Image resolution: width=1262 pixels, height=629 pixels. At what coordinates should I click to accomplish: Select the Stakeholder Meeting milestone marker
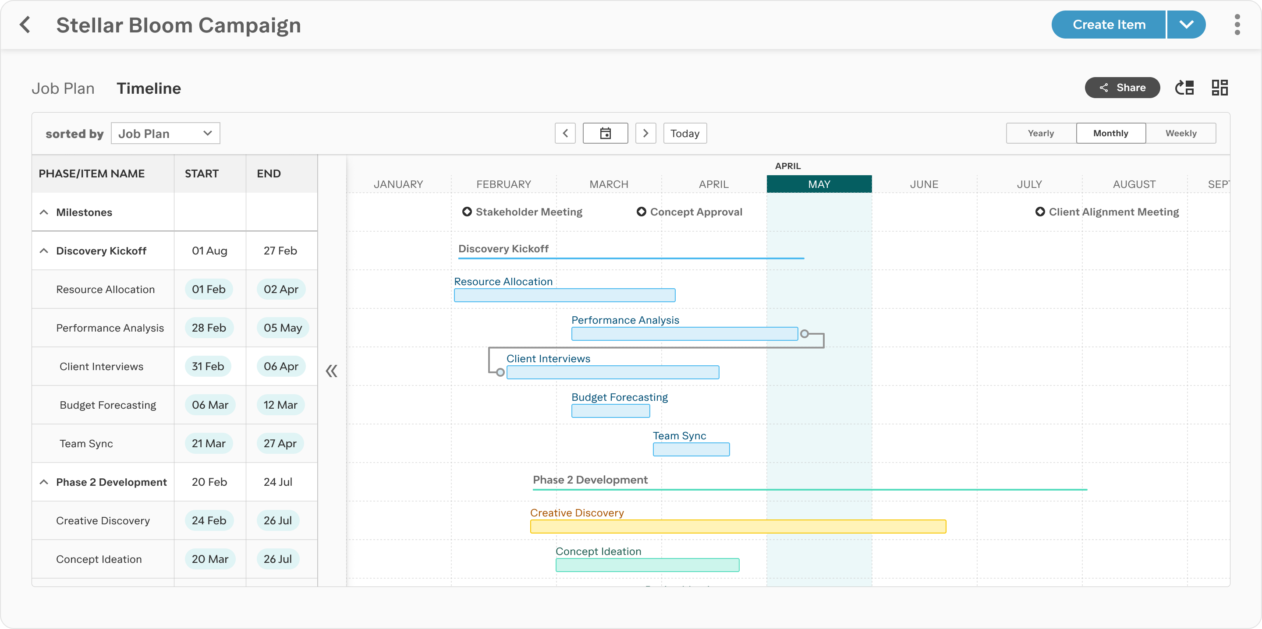467,212
